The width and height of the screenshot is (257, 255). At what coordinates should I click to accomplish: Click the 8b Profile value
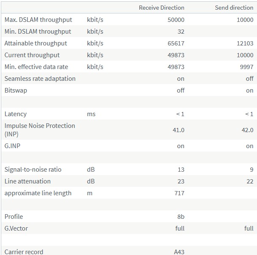180,217
